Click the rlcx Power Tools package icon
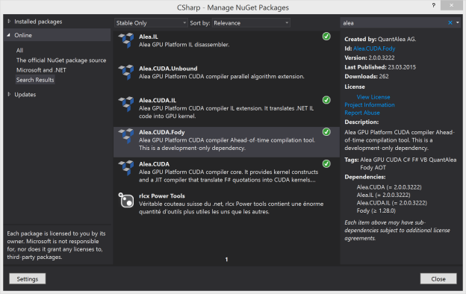The height and width of the screenshot is (294, 466). point(126,200)
